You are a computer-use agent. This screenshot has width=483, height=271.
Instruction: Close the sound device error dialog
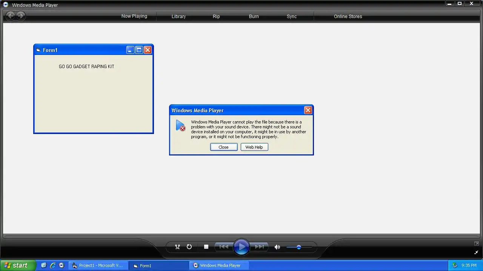point(223,147)
